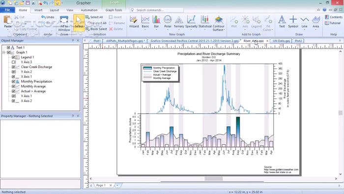344x194 pixels.
Task: Click the Save icon in quick access toolbar
Action: pos(28,3)
